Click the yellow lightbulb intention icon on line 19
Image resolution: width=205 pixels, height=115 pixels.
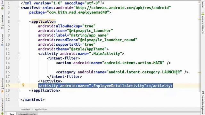(23, 85)
